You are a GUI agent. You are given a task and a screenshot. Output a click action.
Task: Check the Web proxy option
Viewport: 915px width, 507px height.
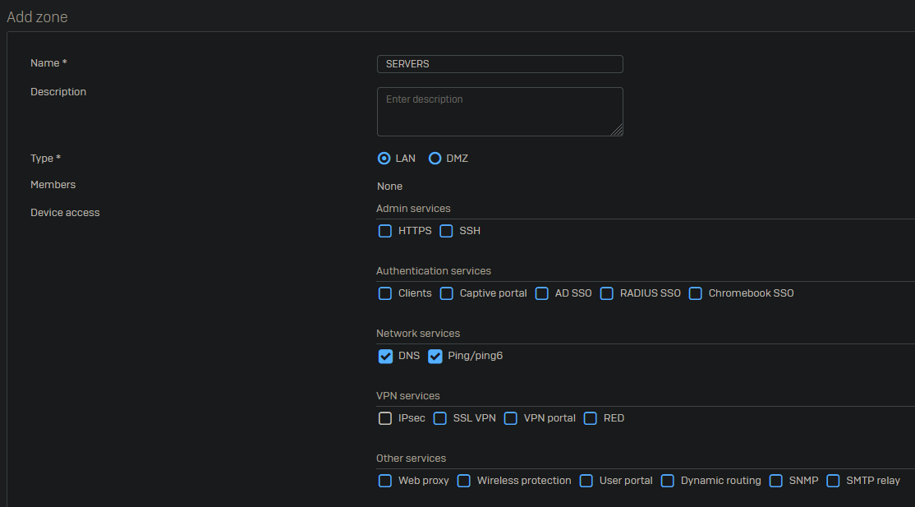coord(385,481)
